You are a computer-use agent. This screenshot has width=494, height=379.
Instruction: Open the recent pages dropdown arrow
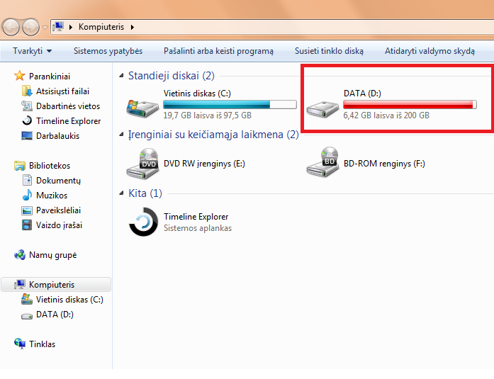coord(45,28)
